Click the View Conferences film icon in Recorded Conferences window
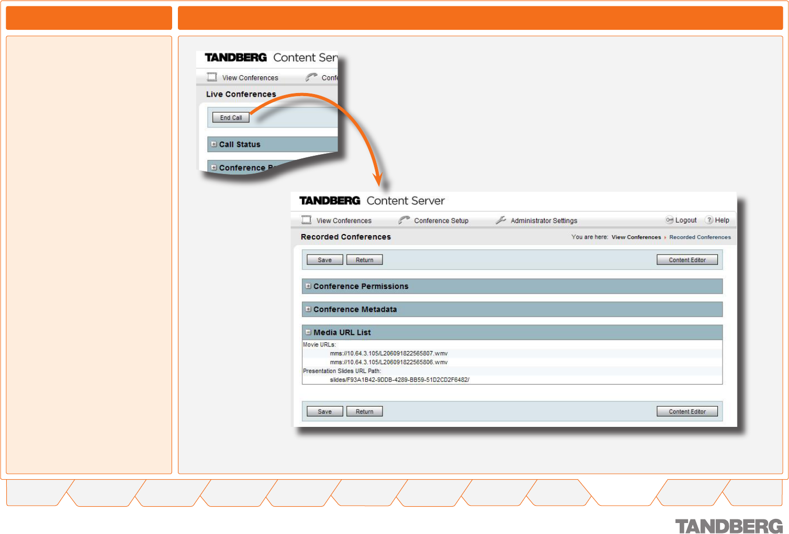Viewport: 789px width, 534px height. click(307, 220)
